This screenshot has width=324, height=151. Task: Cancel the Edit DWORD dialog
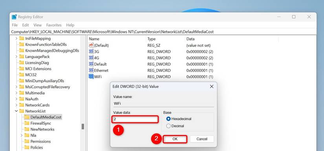[202, 139]
